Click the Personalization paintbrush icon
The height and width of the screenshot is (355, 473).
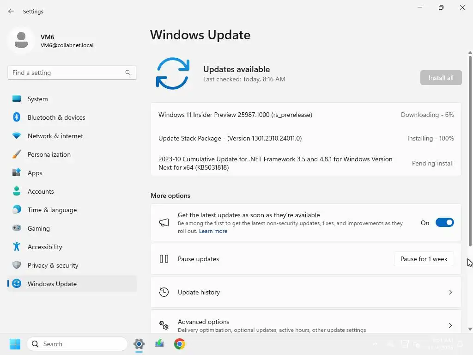click(x=17, y=154)
